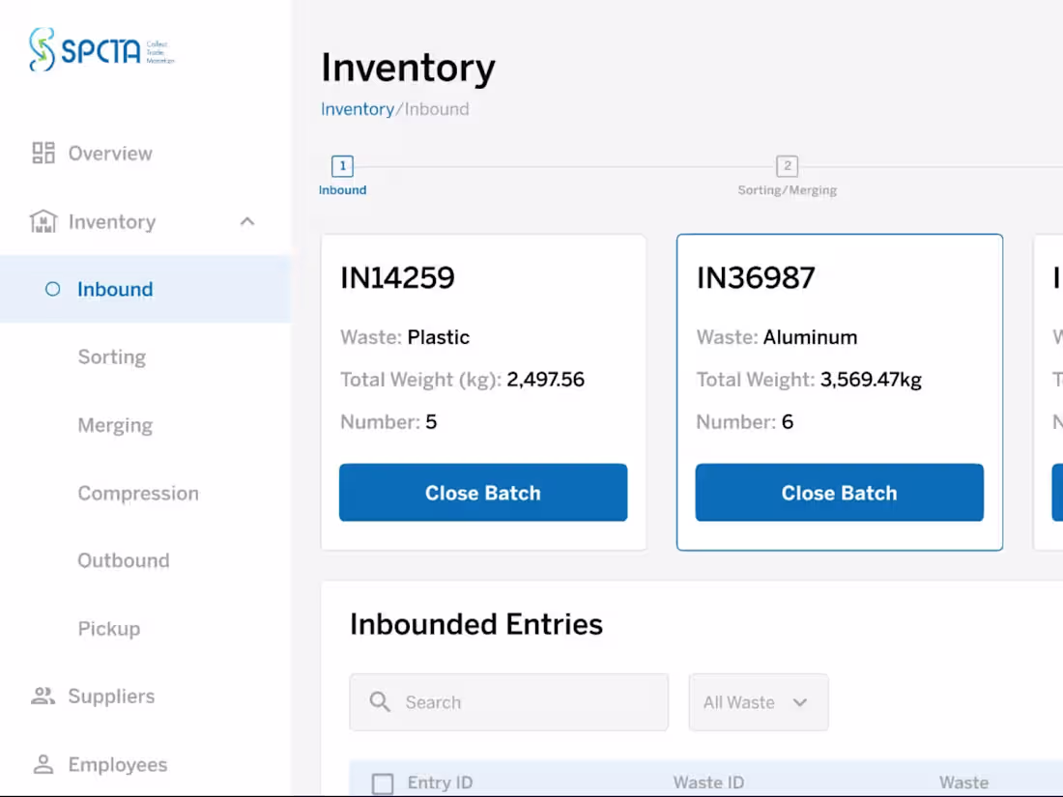Select the IN36987 batch card title
The width and height of the screenshot is (1063, 797).
coord(756,278)
